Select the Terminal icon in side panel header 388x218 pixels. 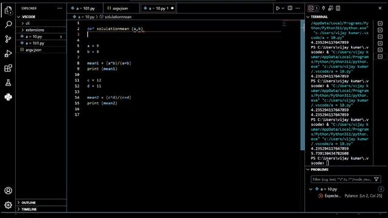click(x=311, y=8)
